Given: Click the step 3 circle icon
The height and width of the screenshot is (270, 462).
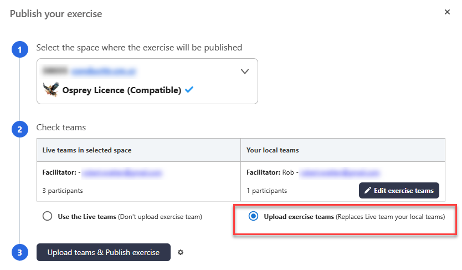Looking at the screenshot, I should pos(19,253).
